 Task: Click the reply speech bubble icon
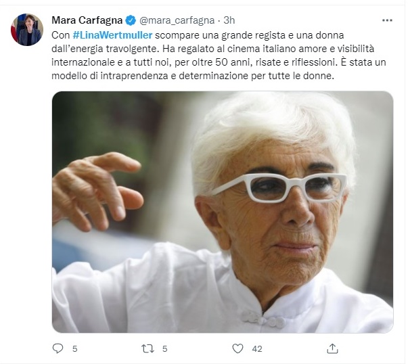[58, 348]
